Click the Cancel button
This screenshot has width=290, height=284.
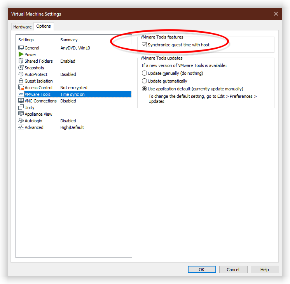tap(233, 269)
